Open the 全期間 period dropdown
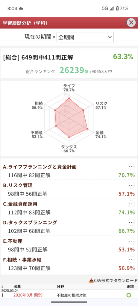 [x=85, y=37]
